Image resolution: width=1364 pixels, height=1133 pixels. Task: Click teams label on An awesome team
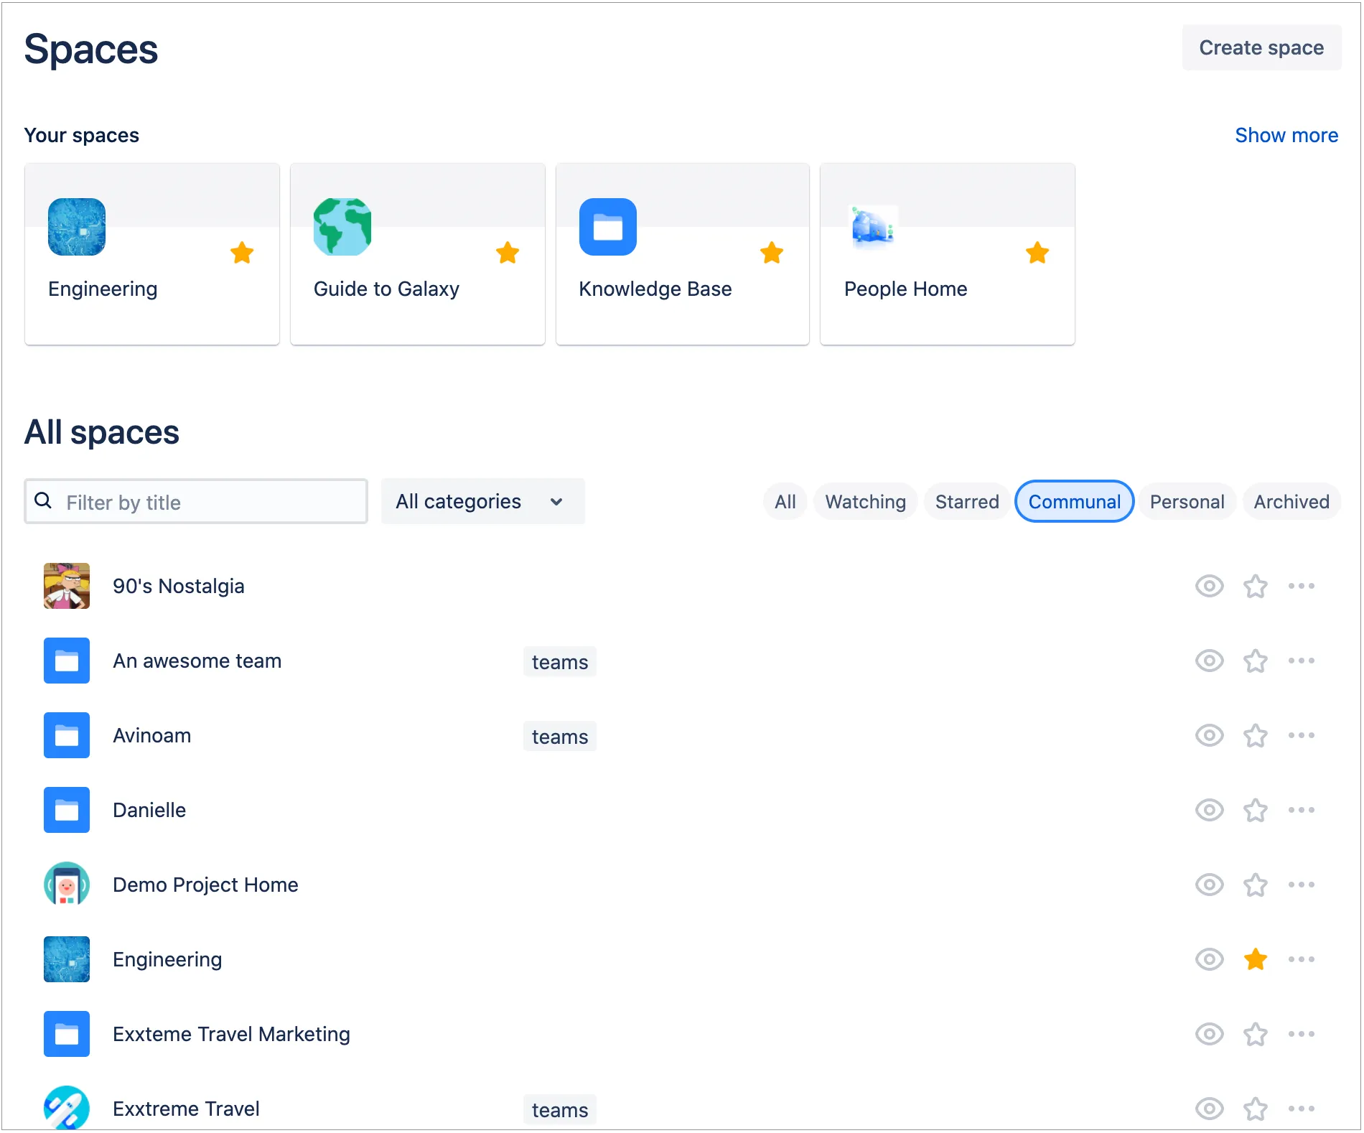560,661
